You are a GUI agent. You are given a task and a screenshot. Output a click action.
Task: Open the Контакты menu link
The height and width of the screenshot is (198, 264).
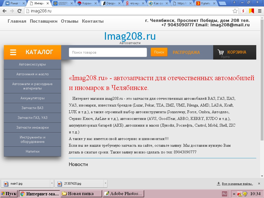click(93, 21)
